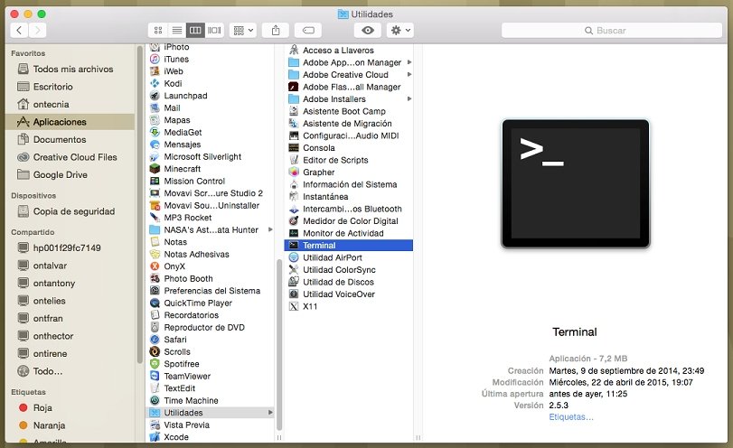733x448 pixels.
Task: Expand Adobe App...on Manager folder arrow
Action: (409, 62)
